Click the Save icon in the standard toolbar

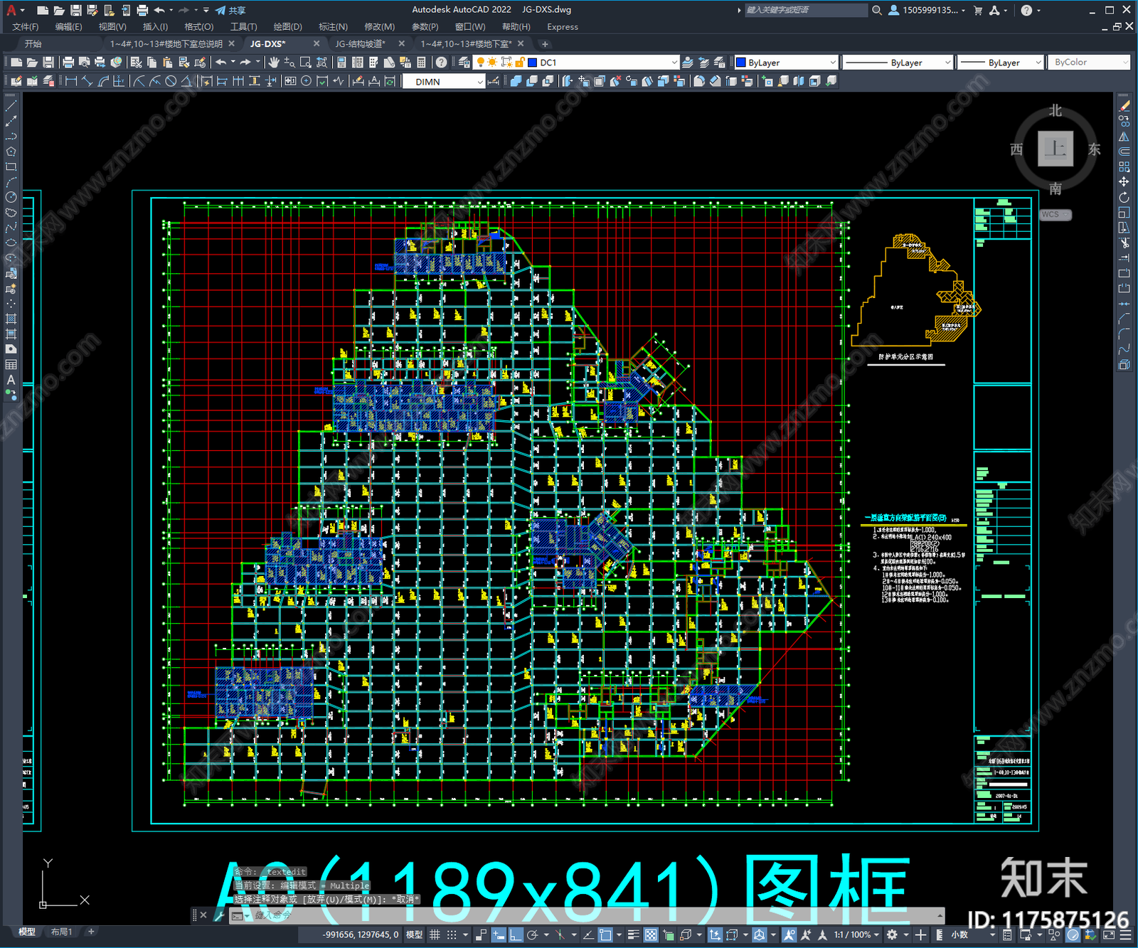[x=48, y=63]
